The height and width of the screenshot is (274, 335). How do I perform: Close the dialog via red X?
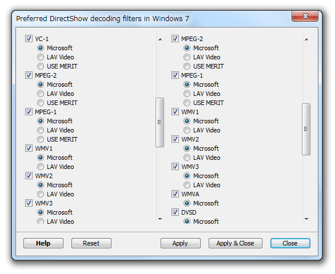[x=305, y=16]
